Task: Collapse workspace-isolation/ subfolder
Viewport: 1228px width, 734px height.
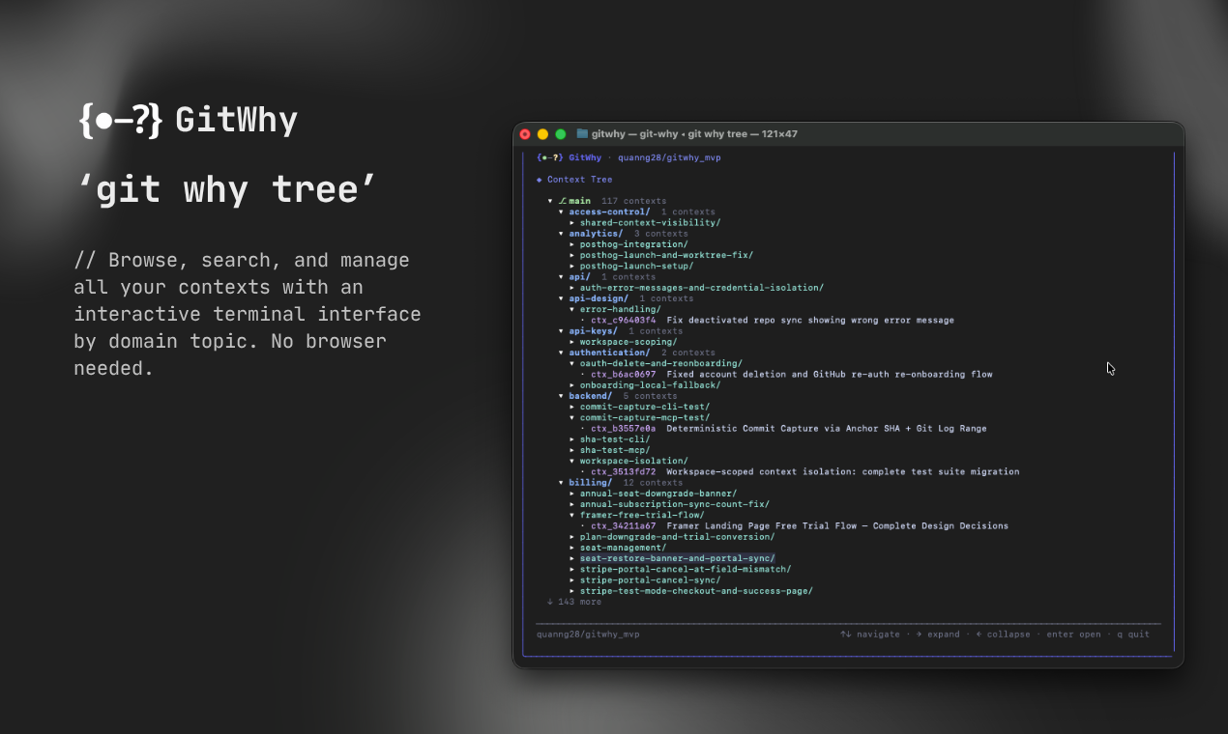Action: (629, 461)
